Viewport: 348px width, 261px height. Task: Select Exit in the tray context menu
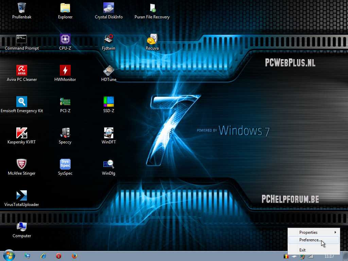[302, 250]
